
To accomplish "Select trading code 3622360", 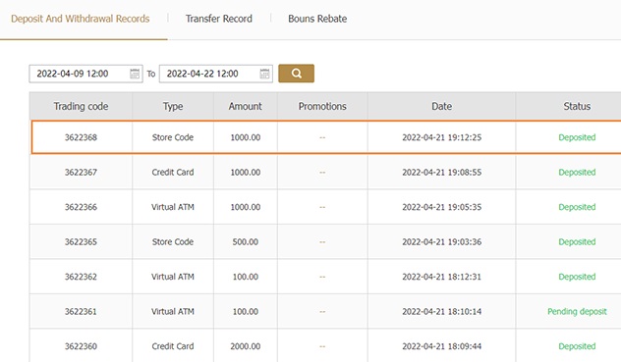I will point(81,346).
